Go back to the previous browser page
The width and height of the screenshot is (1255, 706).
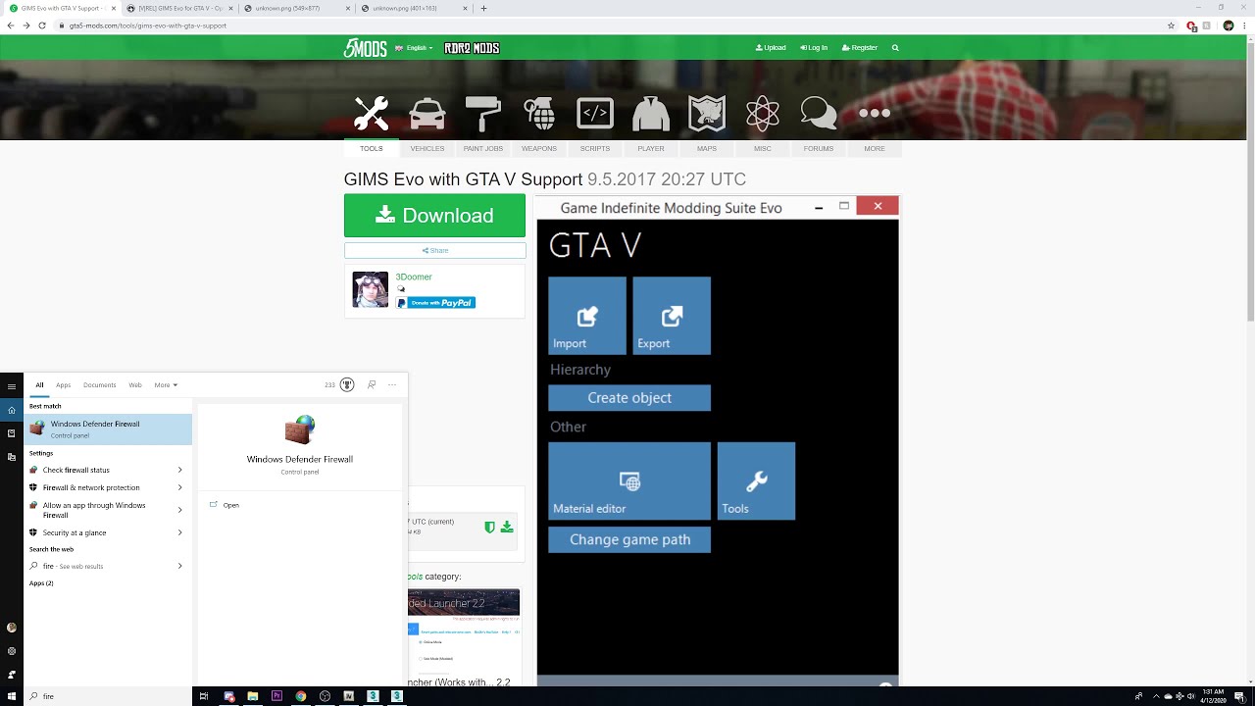10,25
